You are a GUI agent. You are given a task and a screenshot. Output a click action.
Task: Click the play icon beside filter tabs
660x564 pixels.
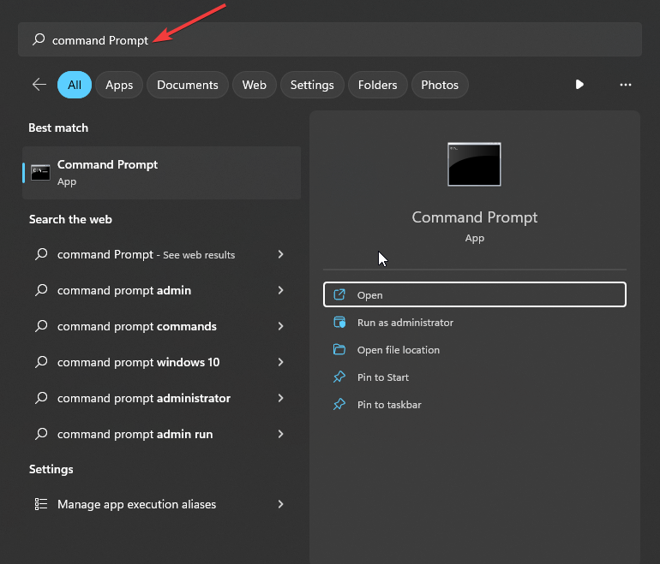(x=579, y=85)
